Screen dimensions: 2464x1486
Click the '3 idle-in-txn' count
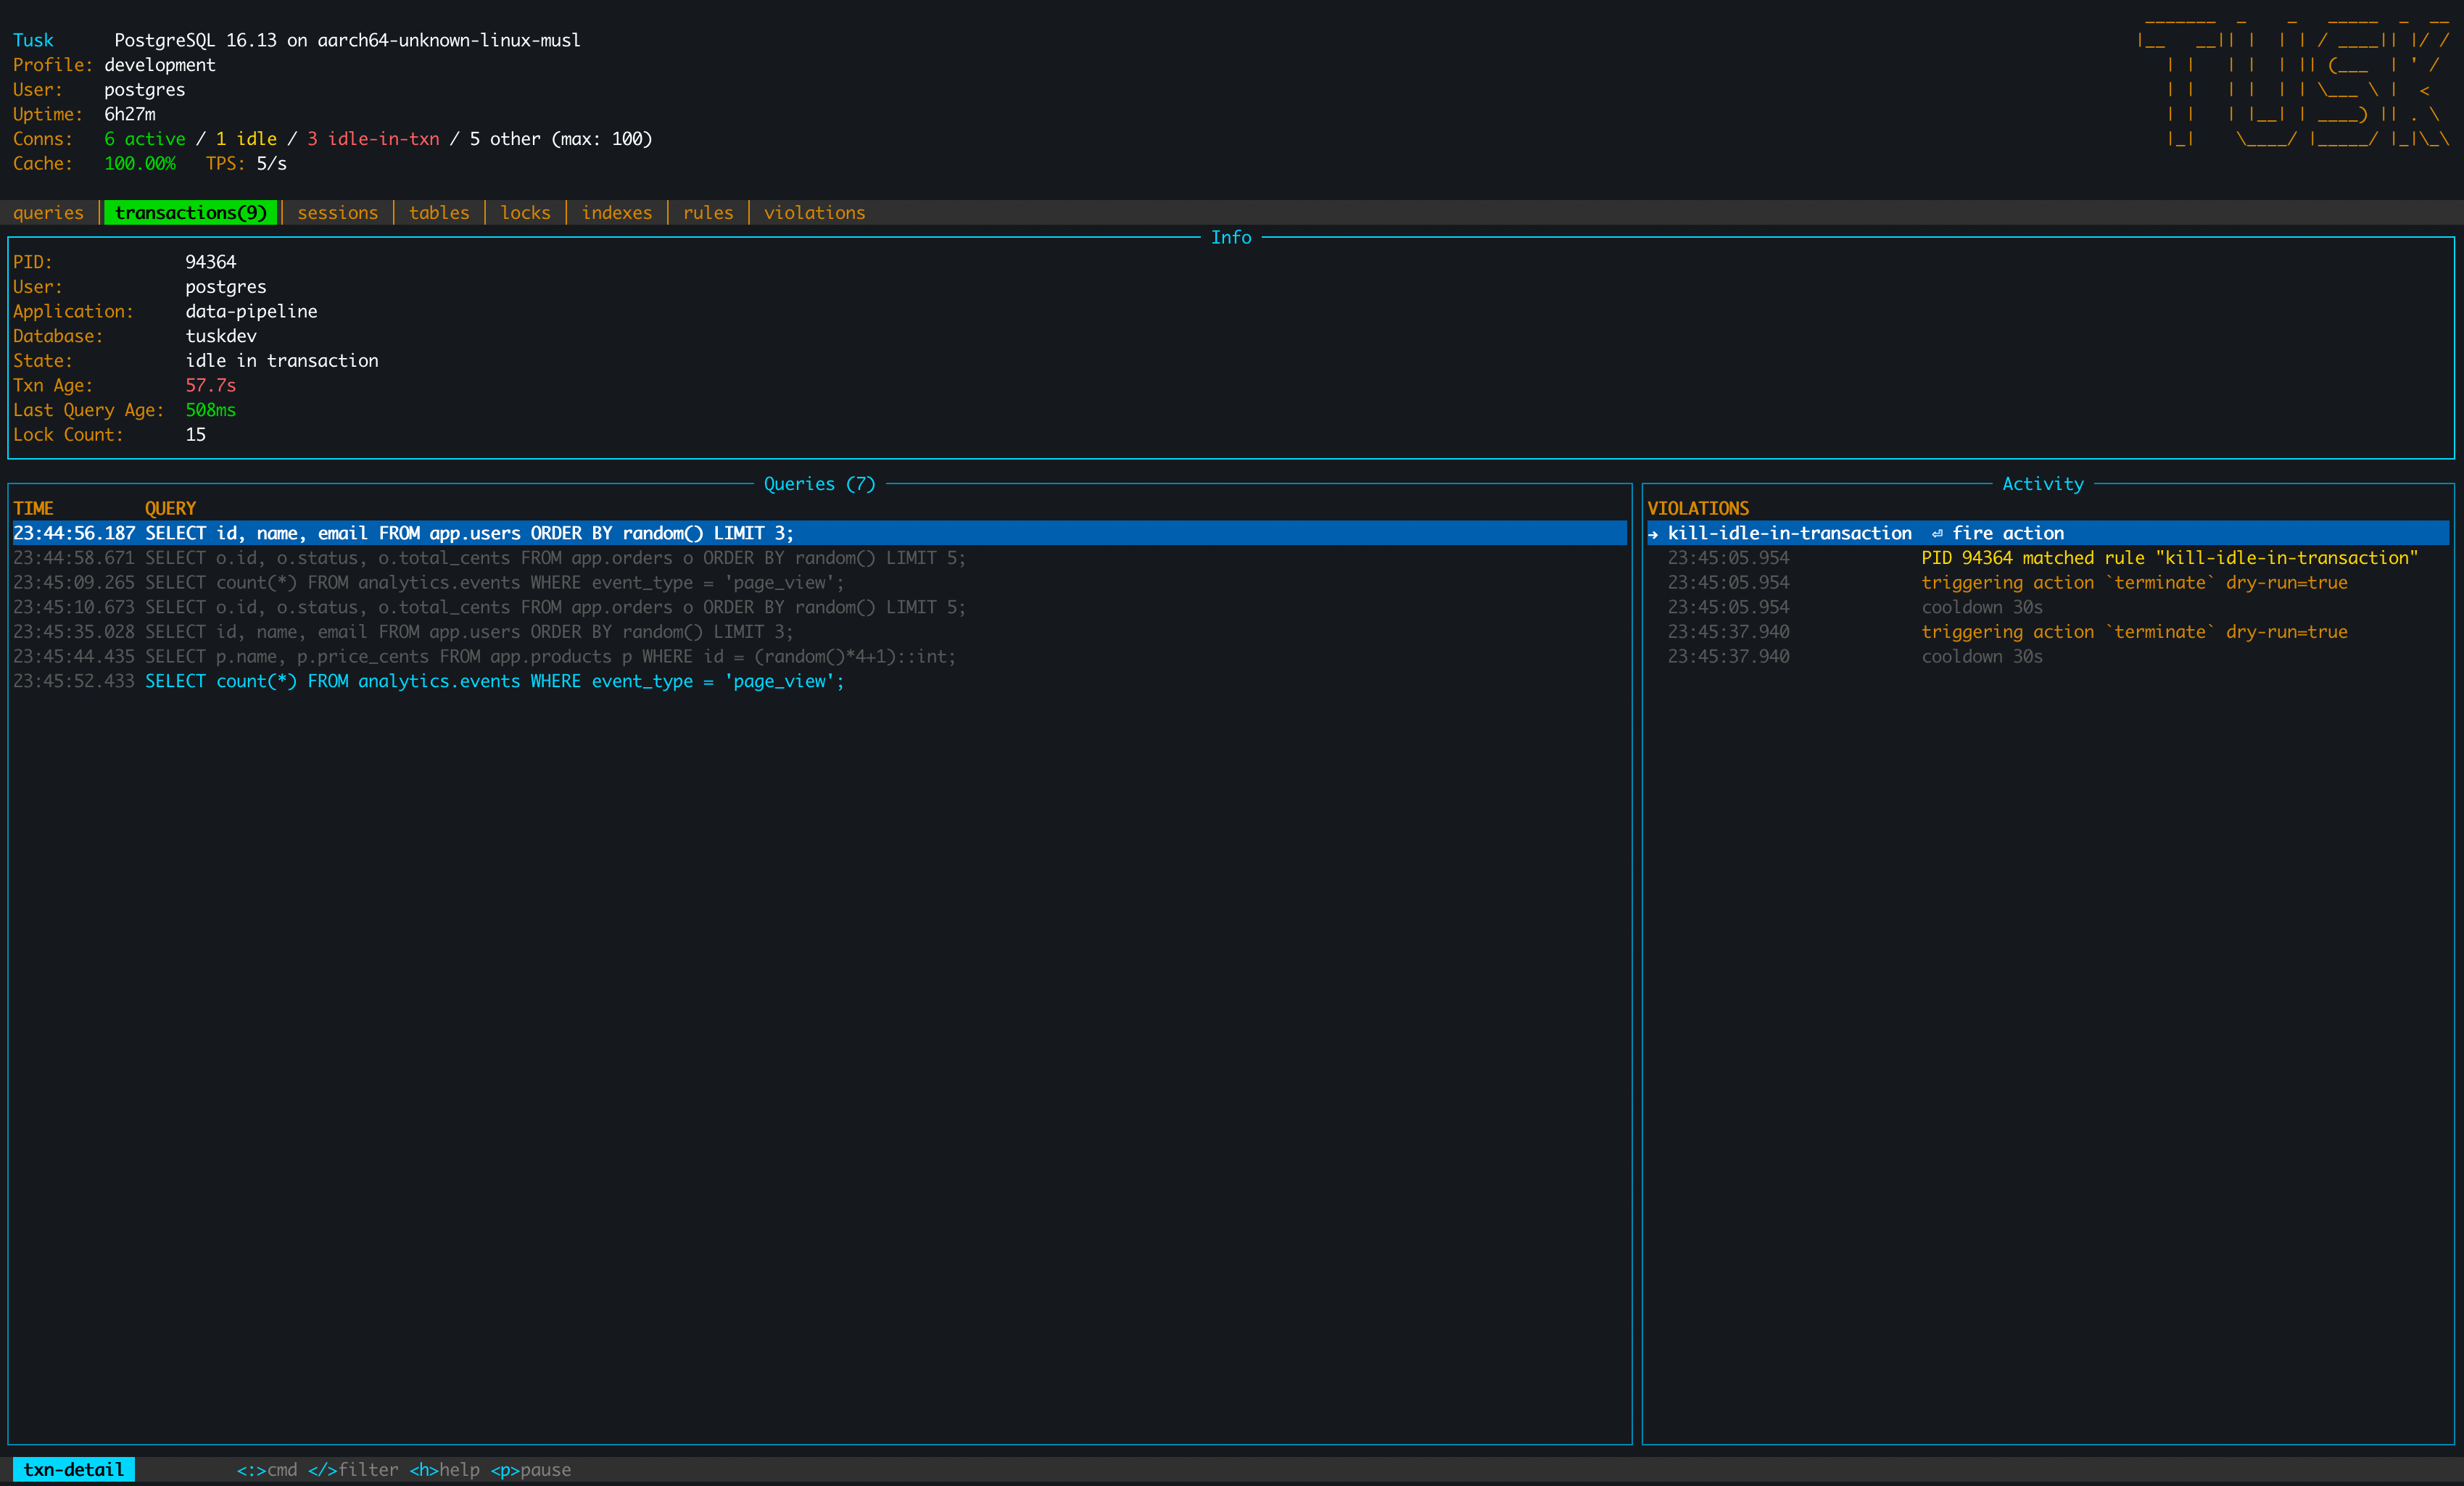[x=373, y=139]
